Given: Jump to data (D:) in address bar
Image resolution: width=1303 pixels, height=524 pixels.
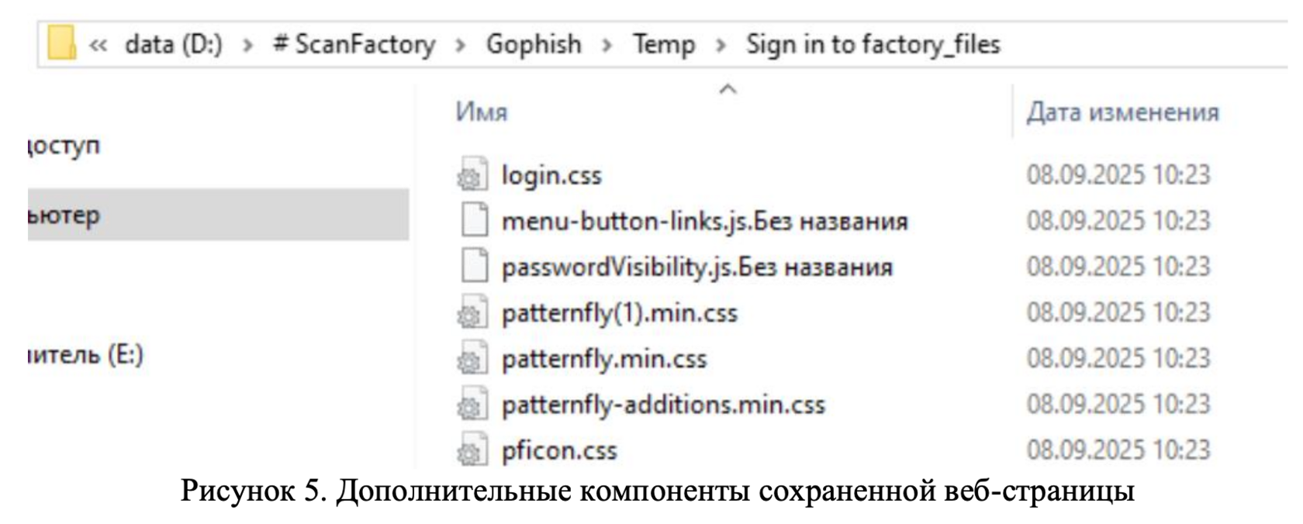Looking at the screenshot, I should point(174,44).
